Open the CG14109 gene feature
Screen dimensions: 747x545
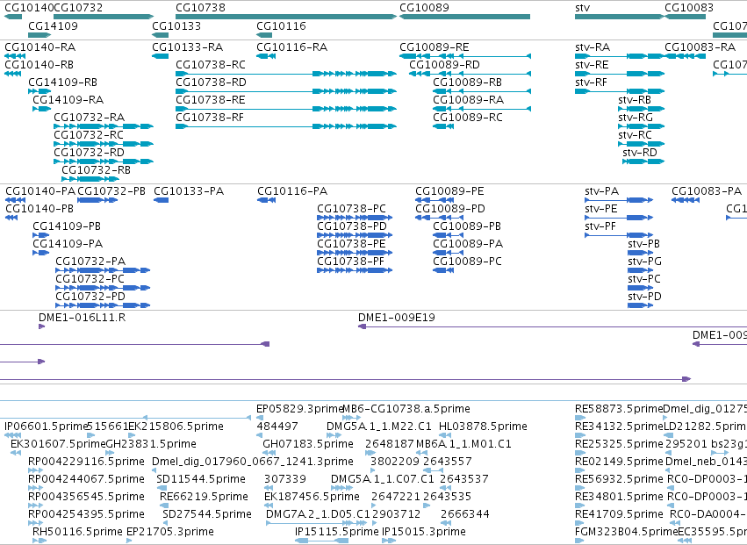(x=40, y=35)
